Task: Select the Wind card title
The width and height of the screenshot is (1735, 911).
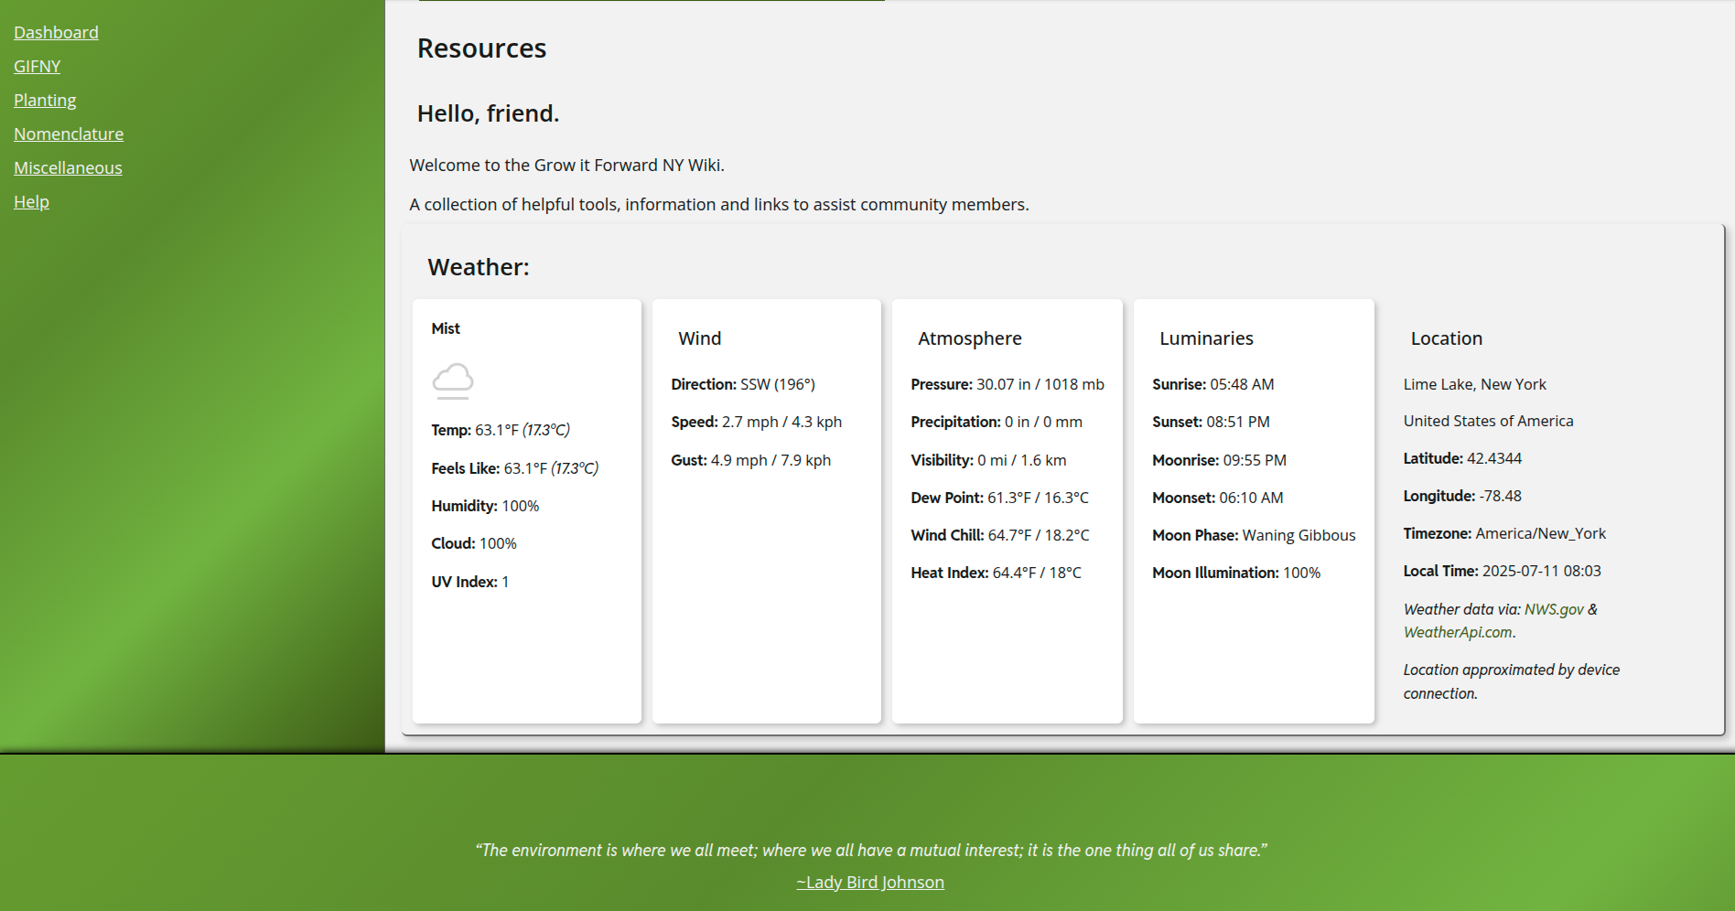Action: coord(699,338)
